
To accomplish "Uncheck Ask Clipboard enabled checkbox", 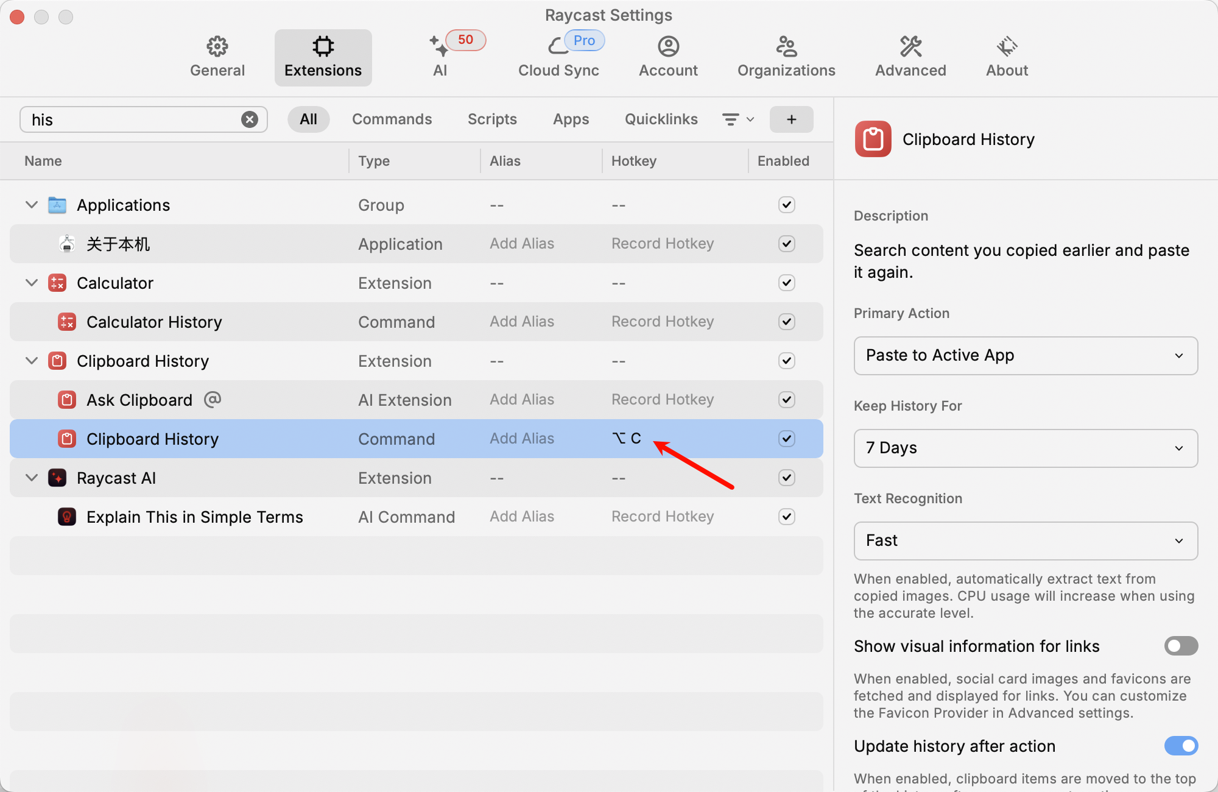I will (x=786, y=400).
